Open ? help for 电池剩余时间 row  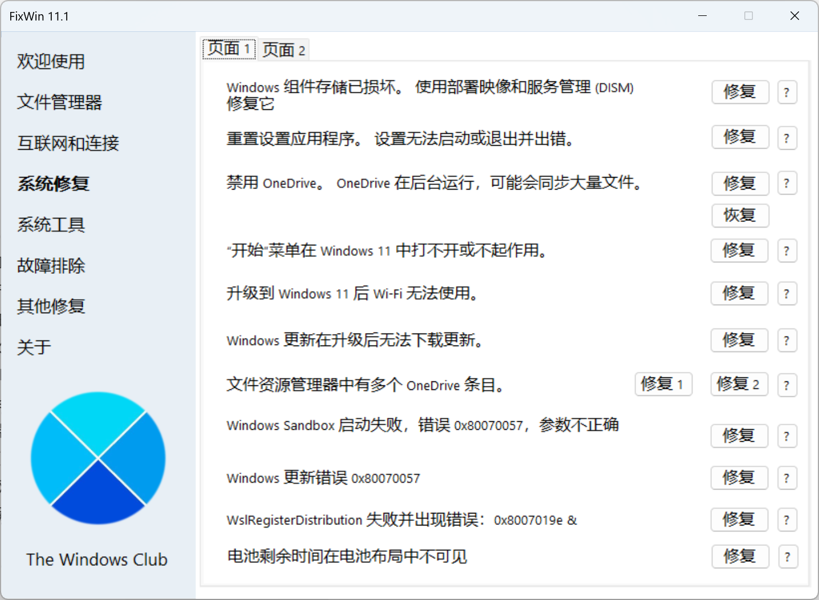coord(787,557)
